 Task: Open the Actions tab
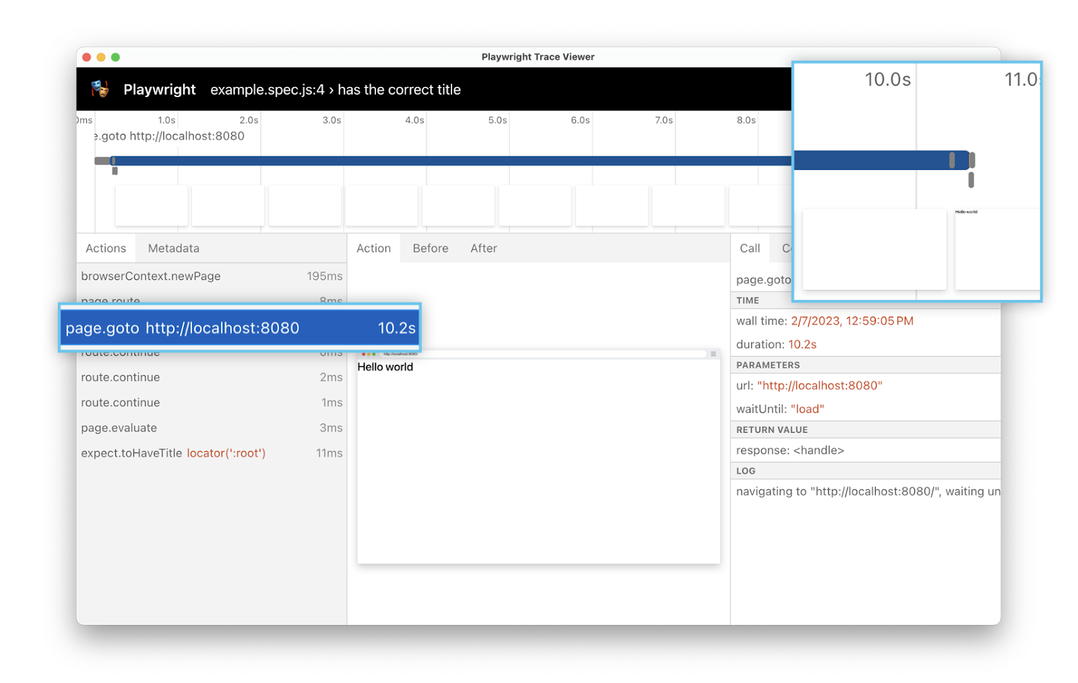pos(106,248)
